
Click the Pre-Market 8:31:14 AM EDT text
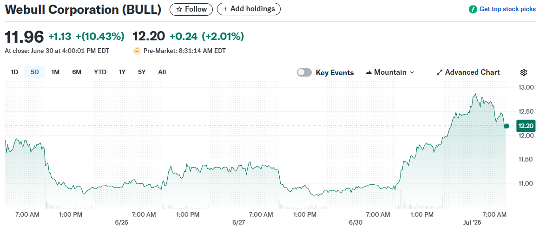tap(184, 51)
